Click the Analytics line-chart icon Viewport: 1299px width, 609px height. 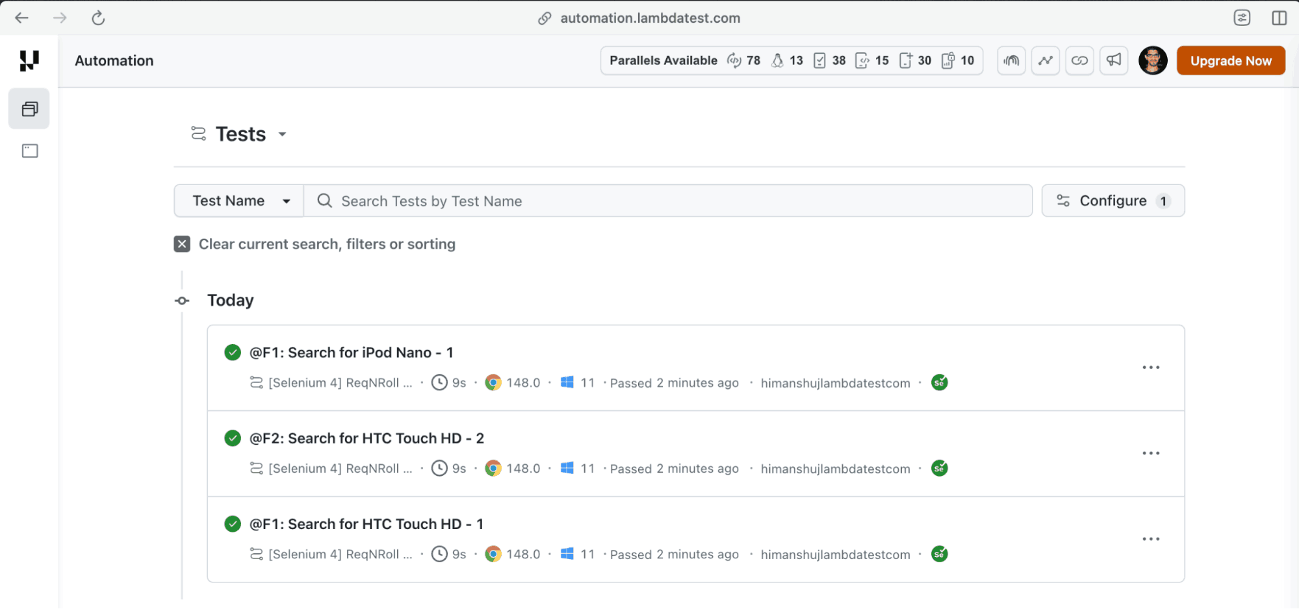(x=1045, y=60)
